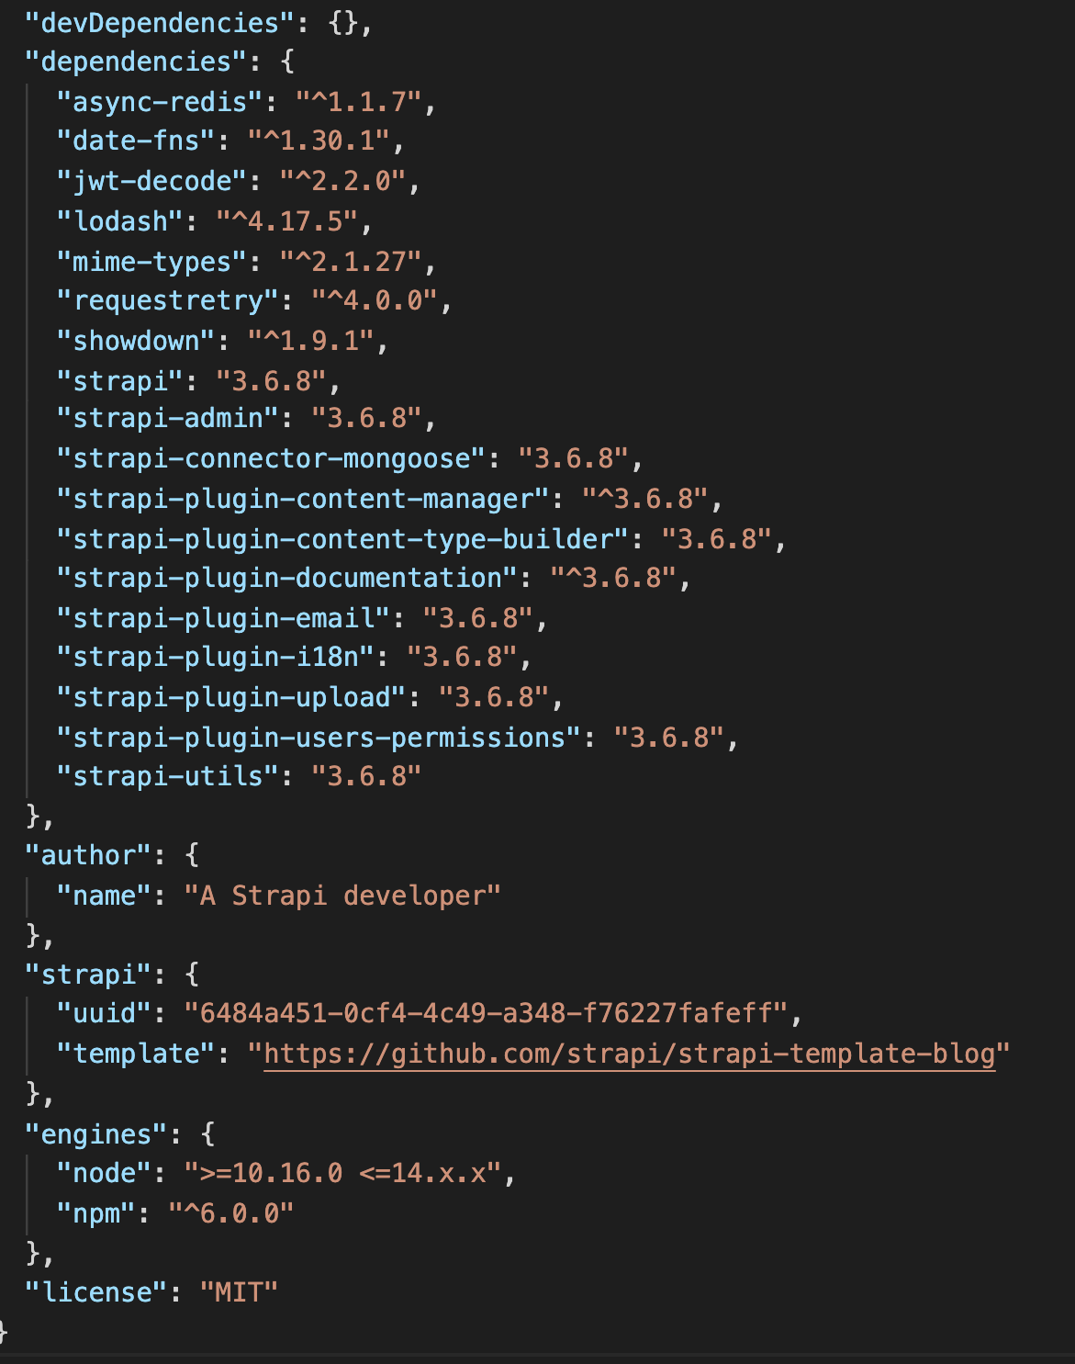Select the "jwt-decode" dependency name

(151, 181)
